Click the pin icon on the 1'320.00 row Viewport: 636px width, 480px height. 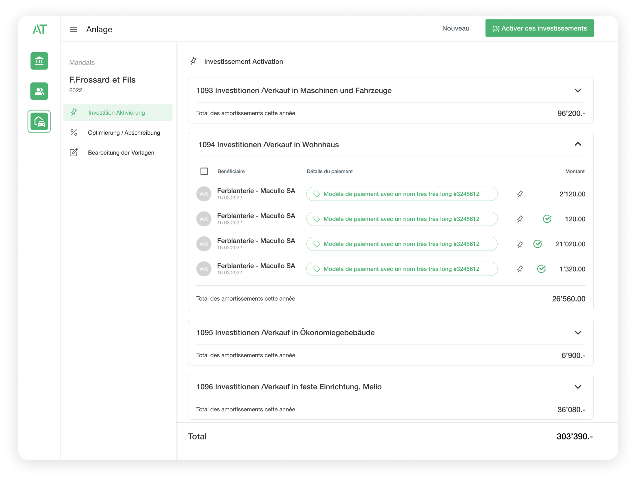pyautogui.click(x=520, y=269)
